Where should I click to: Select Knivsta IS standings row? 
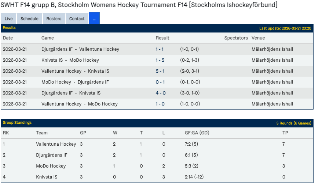[x=47, y=177]
